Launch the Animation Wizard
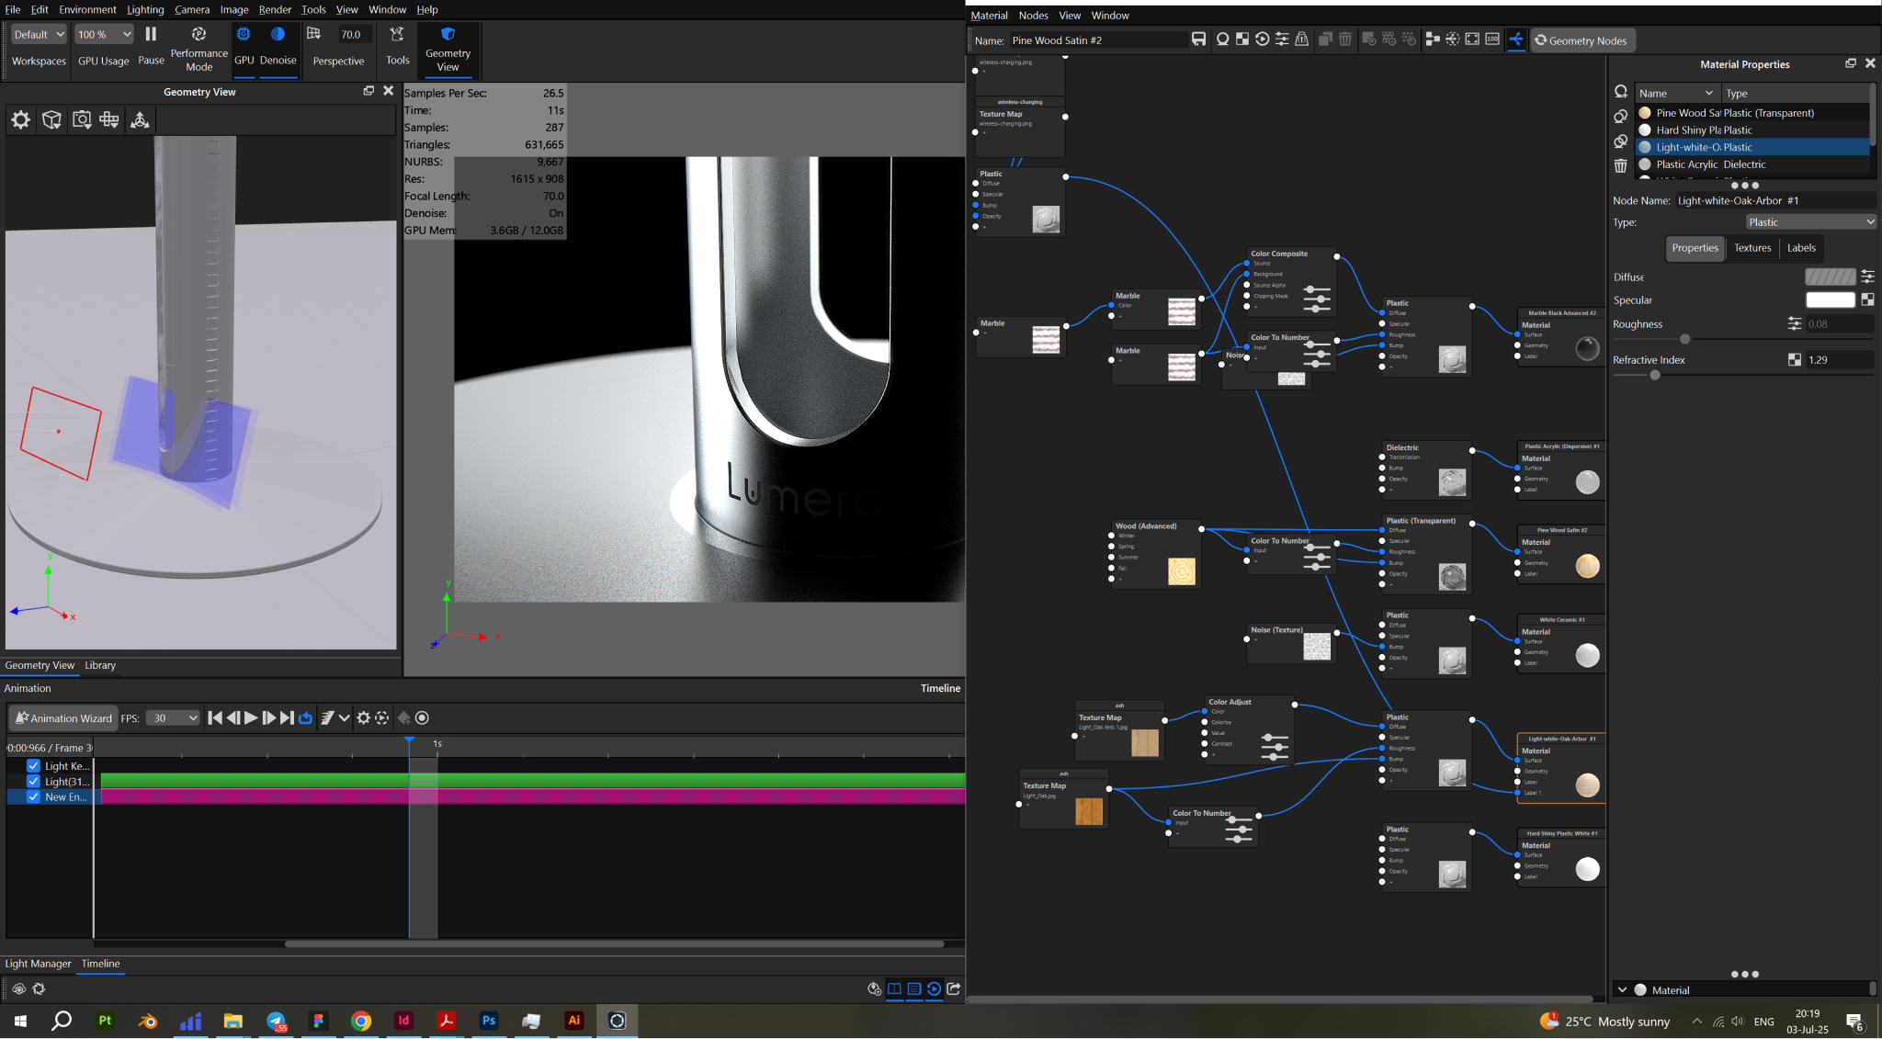The height and width of the screenshot is (1039, 1882). [x=62, y=718]
